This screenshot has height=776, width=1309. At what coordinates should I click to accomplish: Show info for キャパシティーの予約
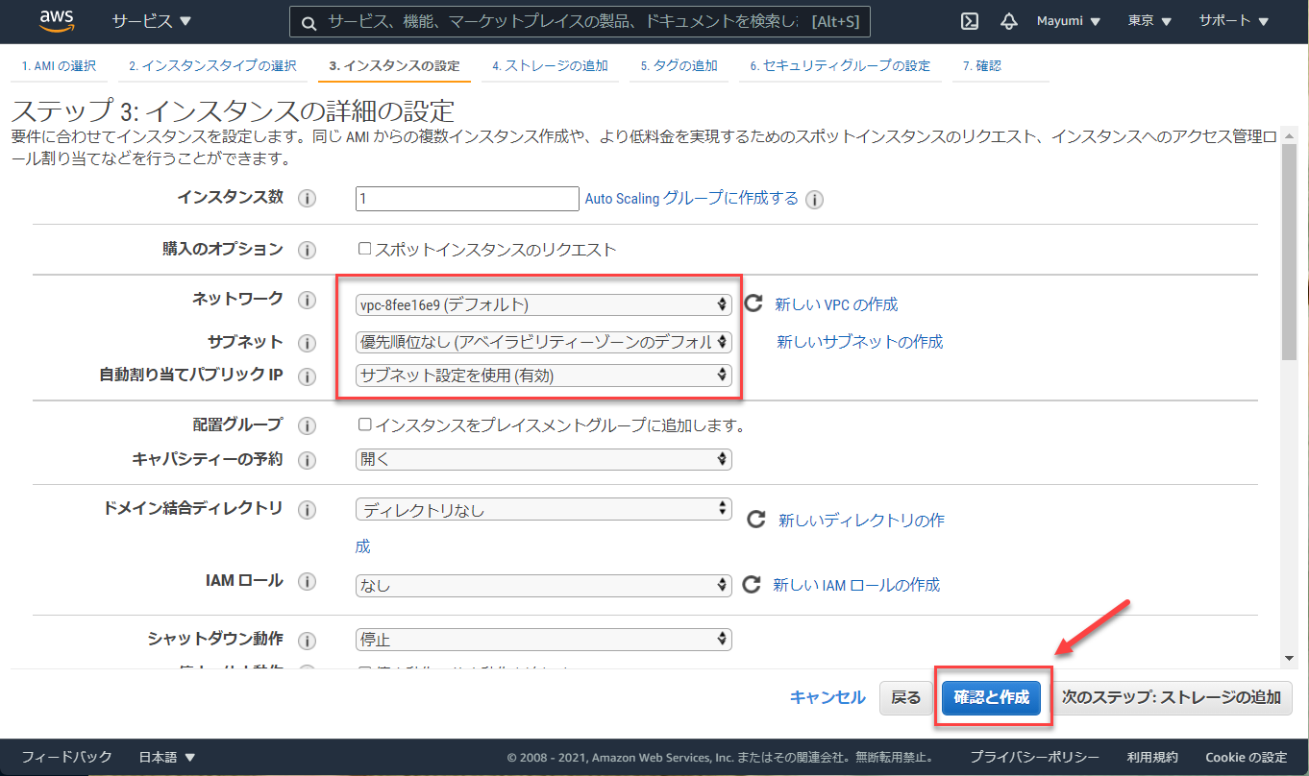pos(307,460)
